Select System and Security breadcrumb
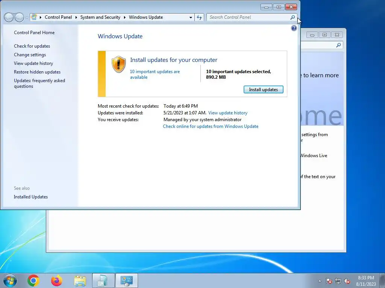 100,17
